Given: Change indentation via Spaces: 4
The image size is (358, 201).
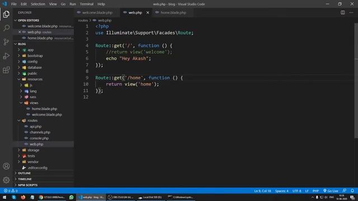Looking at the screenshot, I should [x=281, y=191].
